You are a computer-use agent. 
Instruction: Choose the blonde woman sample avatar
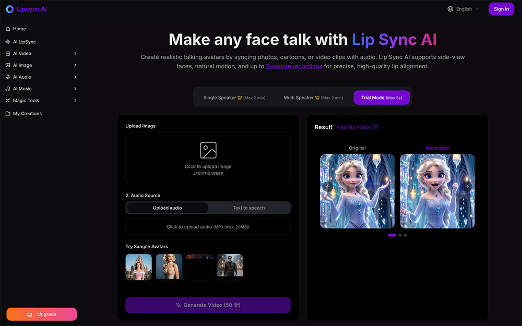[169, 267]
